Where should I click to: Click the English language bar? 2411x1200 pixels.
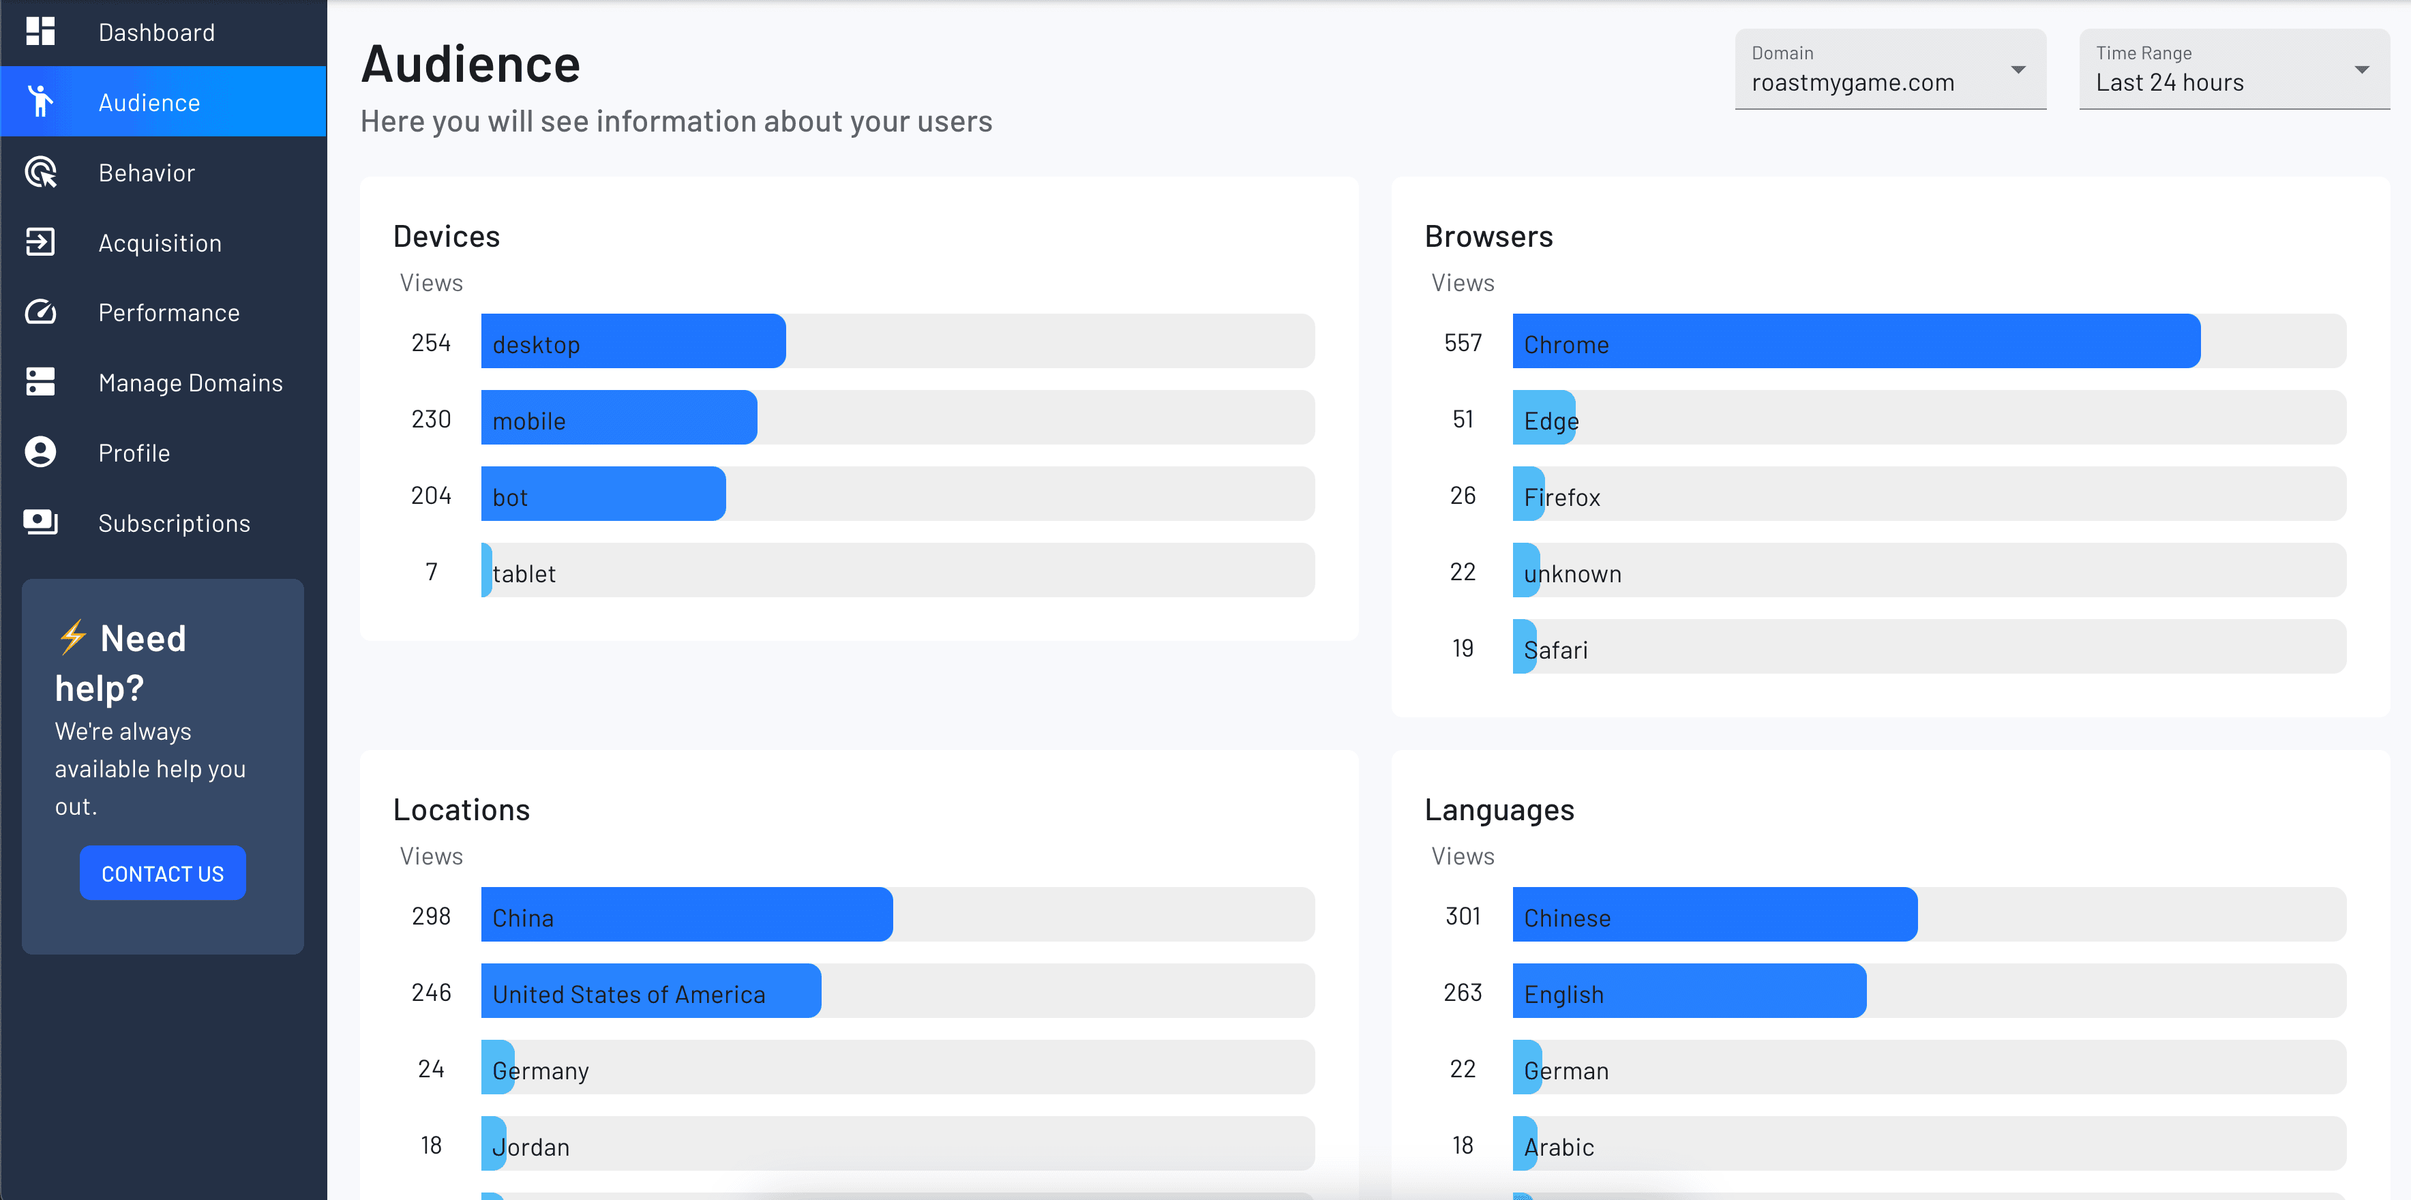[1690, 991]
